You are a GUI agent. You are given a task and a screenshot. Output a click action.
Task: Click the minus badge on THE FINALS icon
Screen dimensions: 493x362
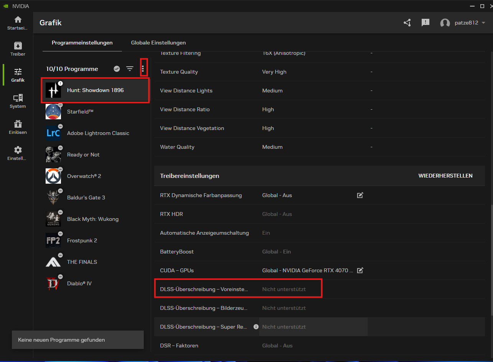[60, 255]
